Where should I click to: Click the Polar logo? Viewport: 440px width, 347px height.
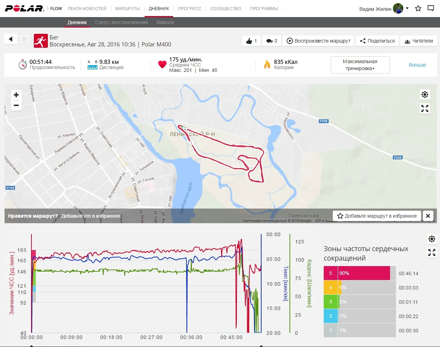(x=24, y=8)
